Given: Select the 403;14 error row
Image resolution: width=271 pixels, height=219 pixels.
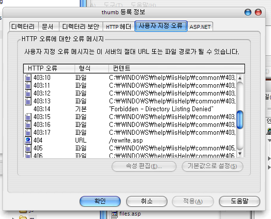Looking at the screenshot, I should 130,109.
